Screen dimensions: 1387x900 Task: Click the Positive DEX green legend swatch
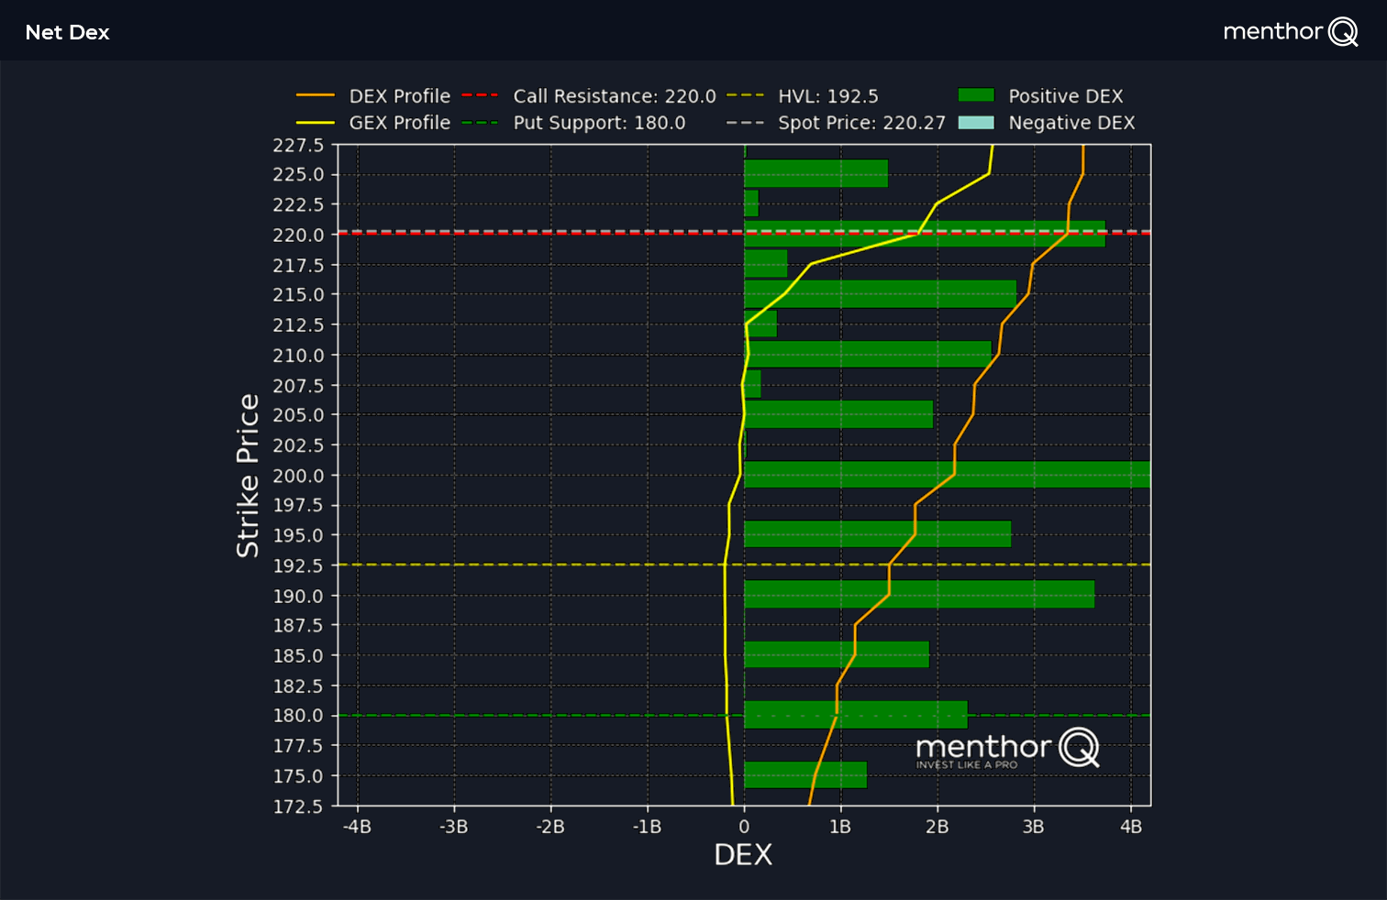coord(976,95)
